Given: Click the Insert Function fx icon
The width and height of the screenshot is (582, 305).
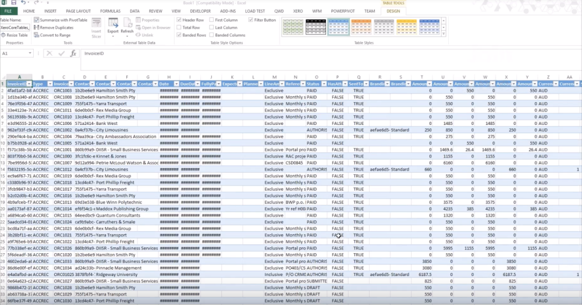Looking at the screenshot, I should [73, 53].
